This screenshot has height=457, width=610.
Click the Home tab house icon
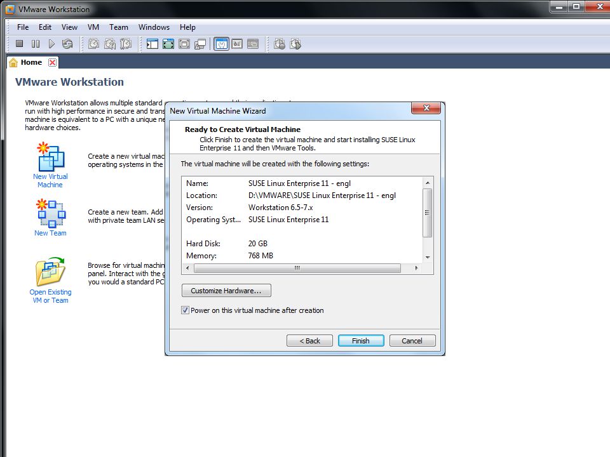[13, 62]
